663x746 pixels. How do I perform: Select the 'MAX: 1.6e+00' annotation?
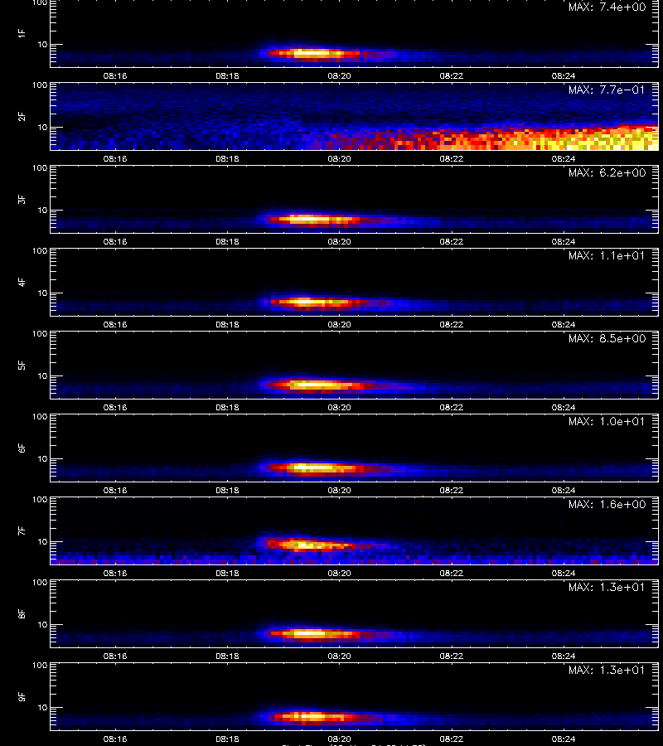pos(607,504)
